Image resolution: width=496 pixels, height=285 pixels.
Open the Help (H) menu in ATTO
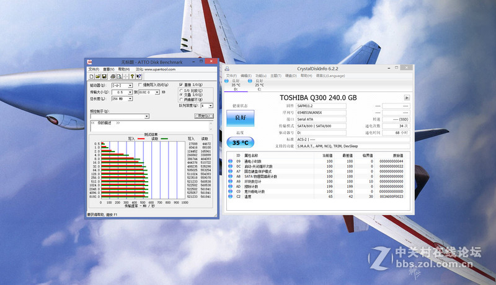click(x=123, y=69)
